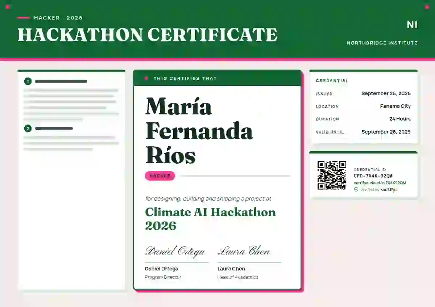The image size is (435, 307).
Task: Click the ISSUED label
Action: (324, 94)
